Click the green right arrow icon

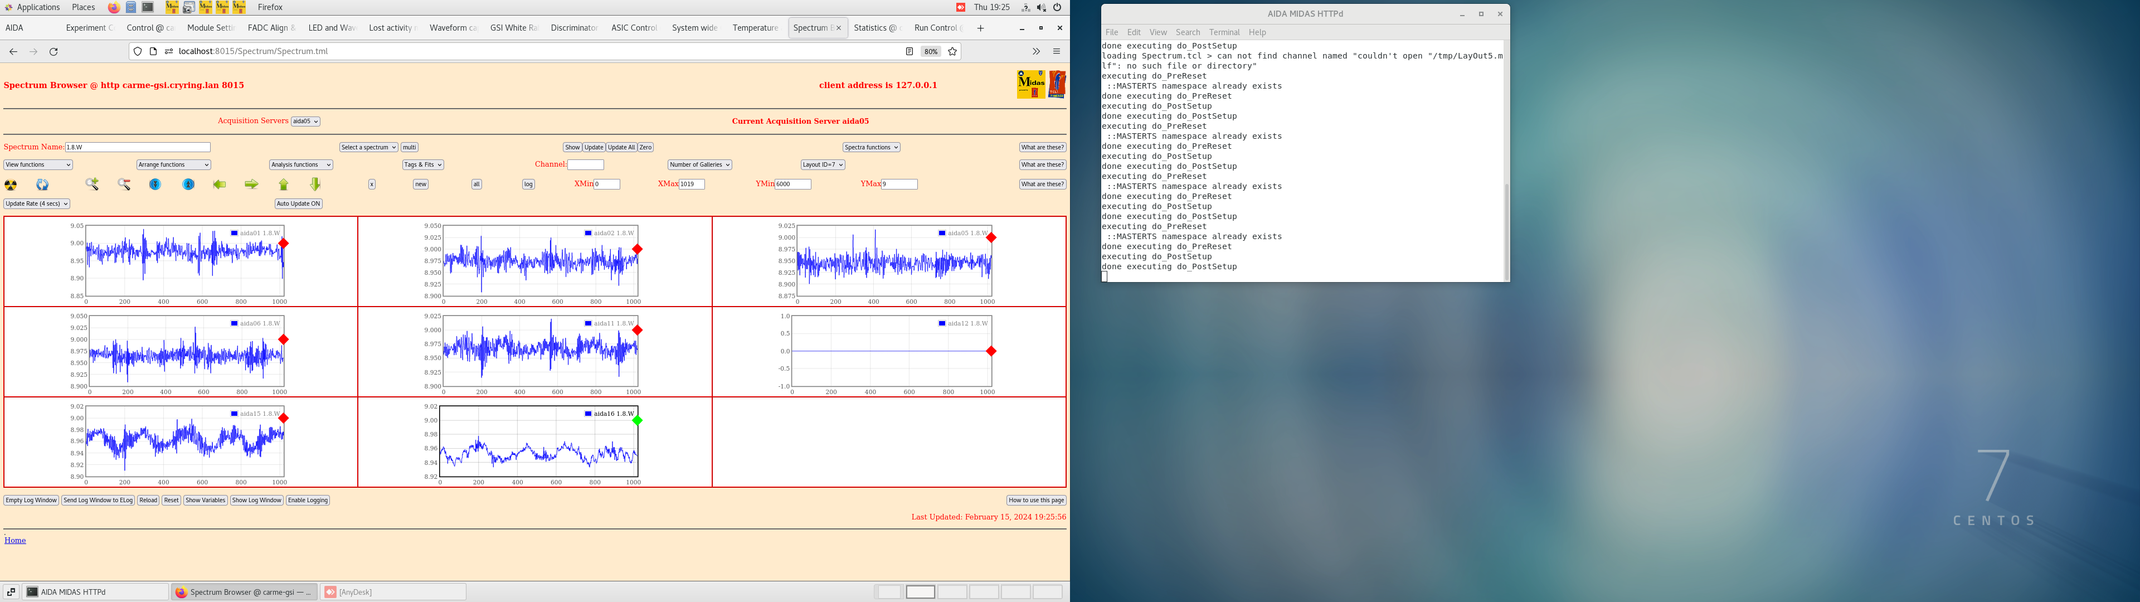point(251,185)
